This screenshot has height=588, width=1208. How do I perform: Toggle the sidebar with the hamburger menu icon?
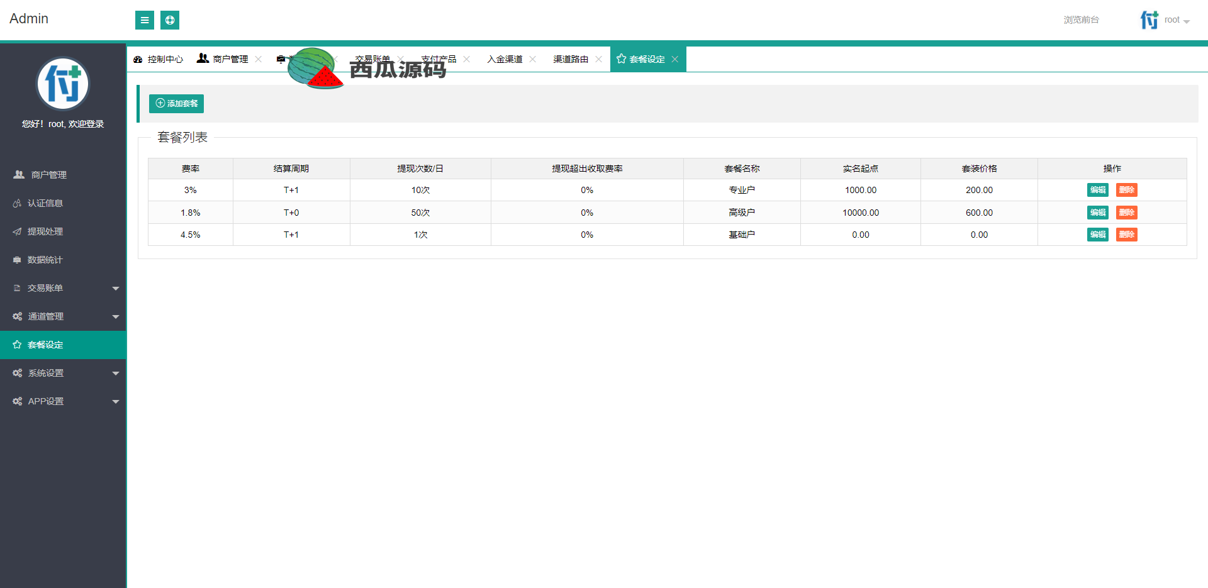click(145, 20)
